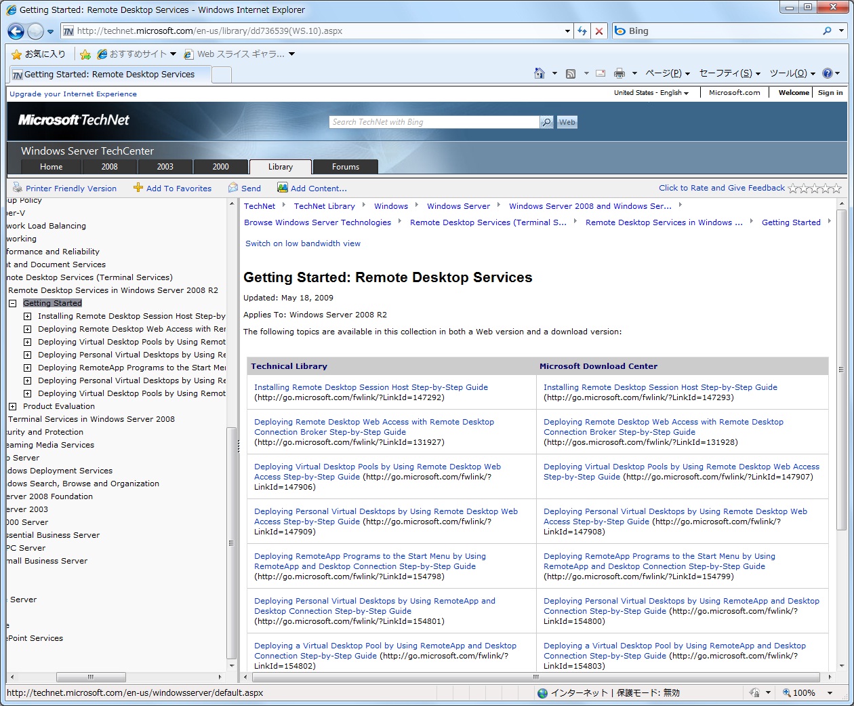Click the Add To Favorites plus icon
The image size is (854, 706).
point(138,188)
